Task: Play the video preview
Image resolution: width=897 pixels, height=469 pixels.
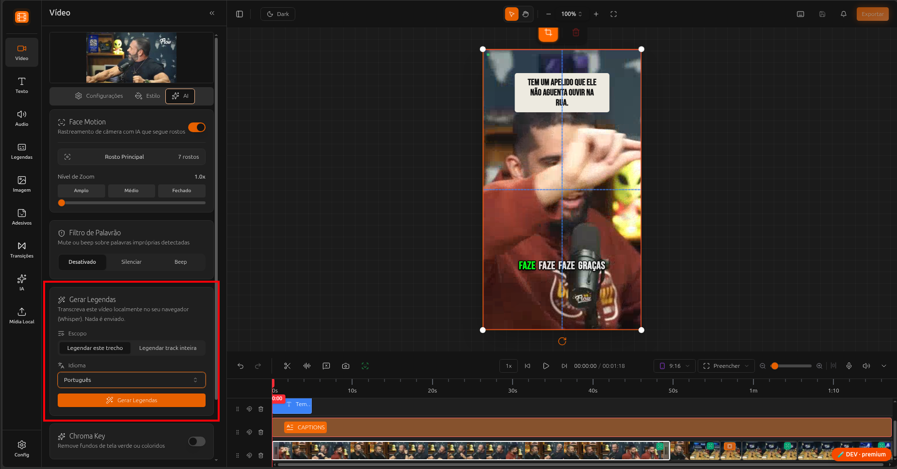Action: click(546, 366)
